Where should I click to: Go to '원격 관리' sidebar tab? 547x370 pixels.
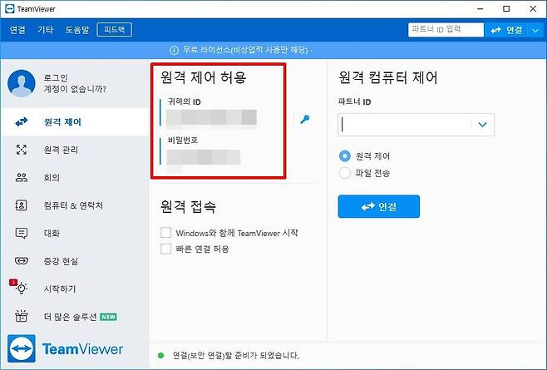[x=75, y=150]
